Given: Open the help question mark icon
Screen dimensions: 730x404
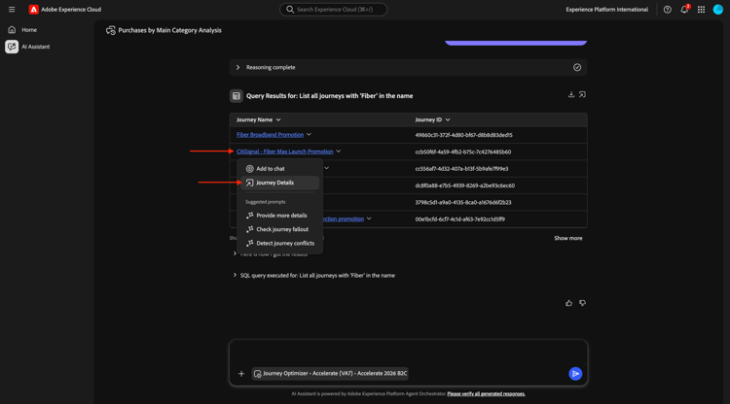Looking at the screenshot, I should point(667,10).
